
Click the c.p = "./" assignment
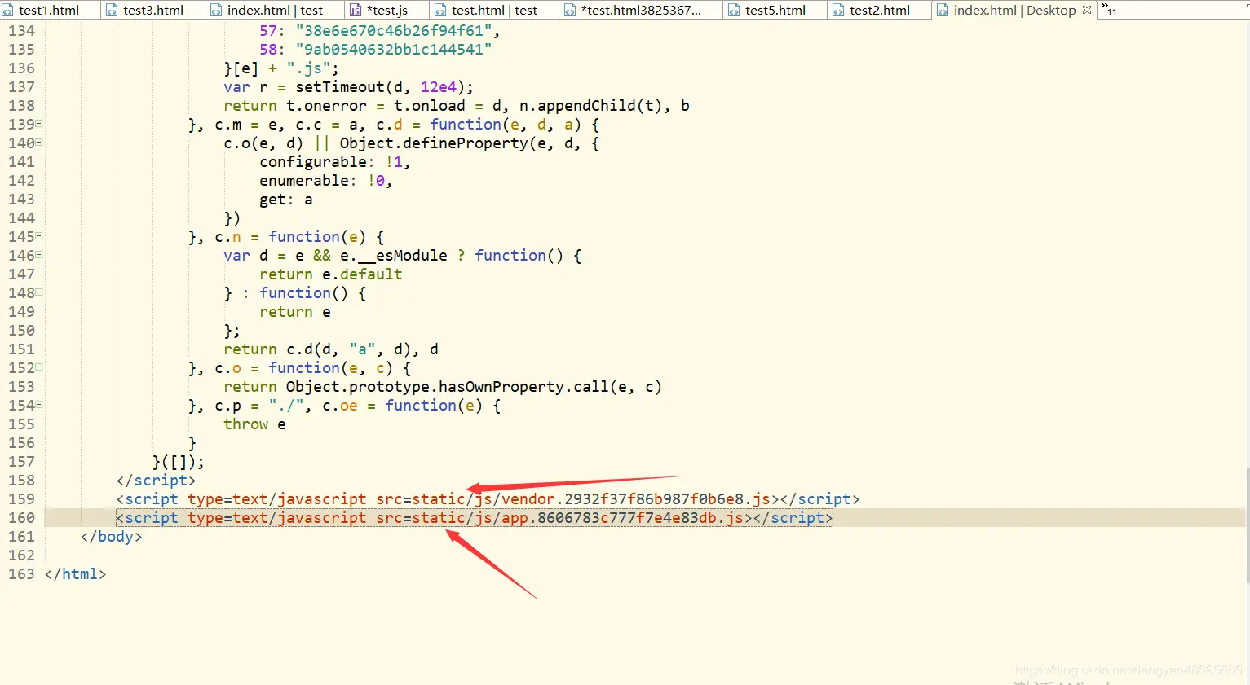point(258,406)
